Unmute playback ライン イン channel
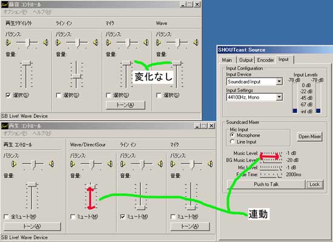The image size is (333, 242). [x=123, y=217]
